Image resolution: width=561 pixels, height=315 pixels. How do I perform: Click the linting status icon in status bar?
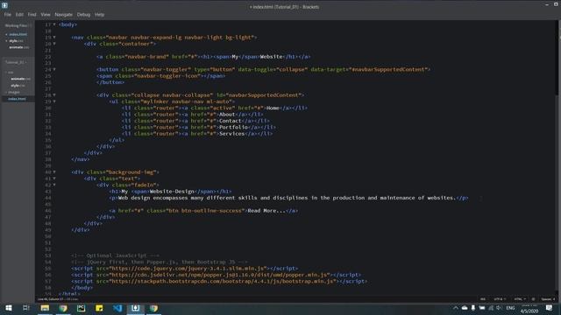533,299
